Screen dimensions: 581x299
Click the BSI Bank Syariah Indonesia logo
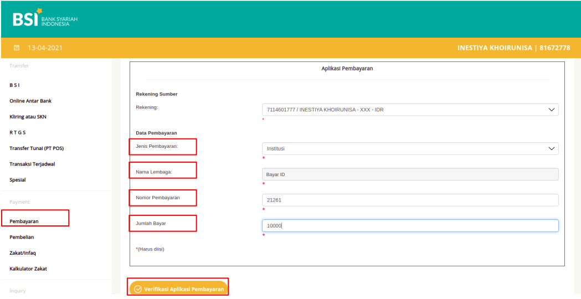click(45, 19)
